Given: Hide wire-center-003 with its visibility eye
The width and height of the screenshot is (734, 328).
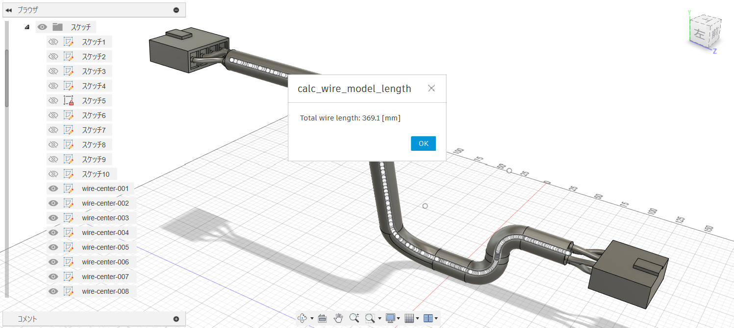Looking at the screenshot, I should (53, 217).
